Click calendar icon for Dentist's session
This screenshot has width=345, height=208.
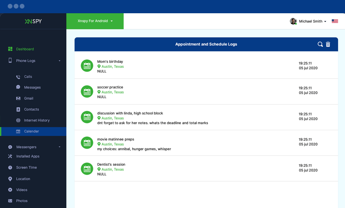coord(87,169)
